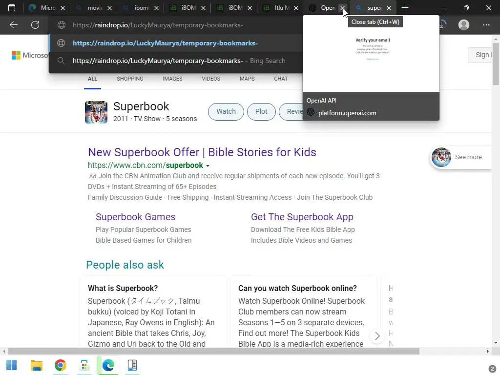Open a new tab with plus button
This screenshot has height=375, width=500.
pos(405,8)
